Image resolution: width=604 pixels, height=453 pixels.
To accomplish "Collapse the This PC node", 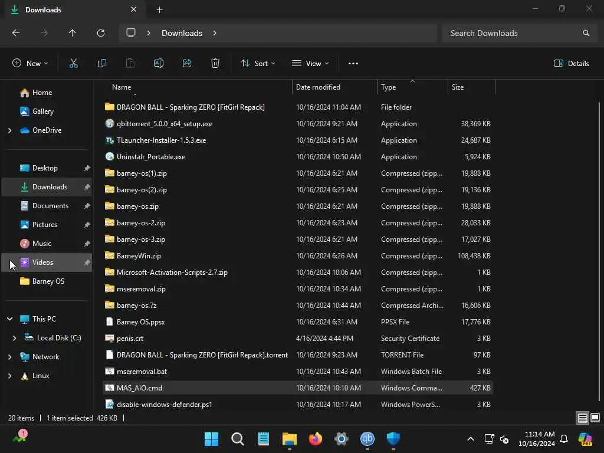I will pos(9,319).
